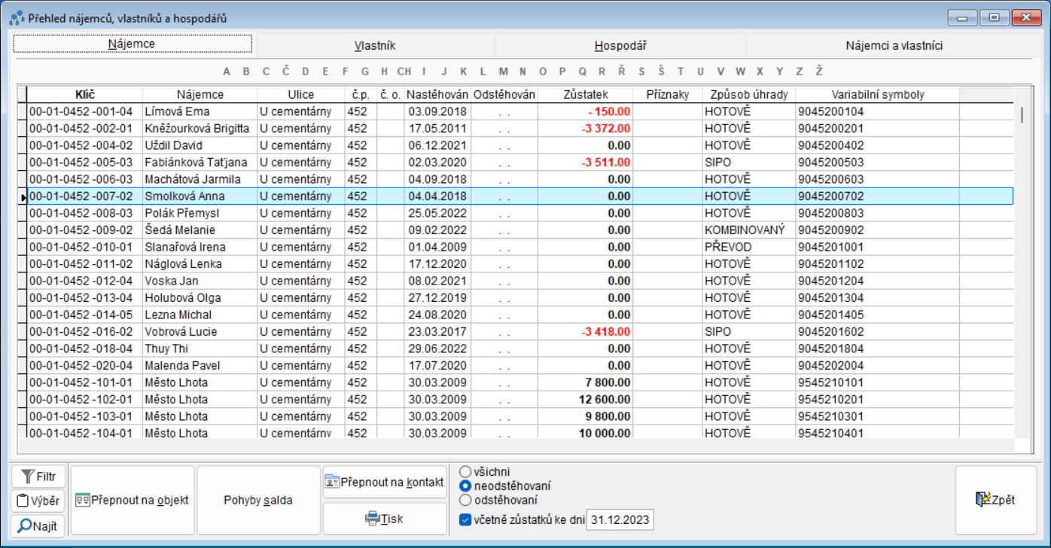
Task: Click the Filtr funnel button
Action: pos(38,476)
